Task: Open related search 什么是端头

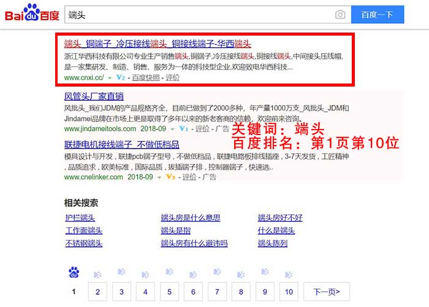Action: coord(276,230)
